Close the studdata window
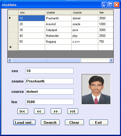The height and width of the screenshot is (136, 121). point(116,5)
